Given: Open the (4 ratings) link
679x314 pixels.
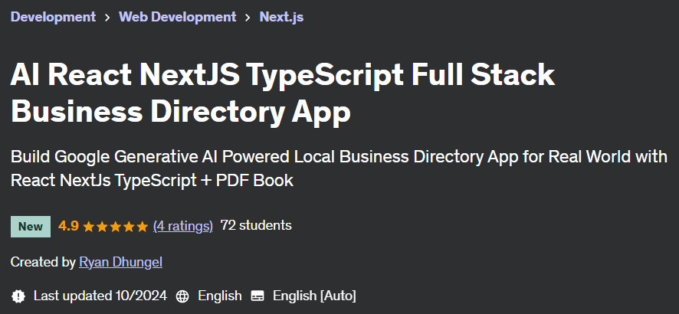Looking at the screenshot, I should pos(182,226).
